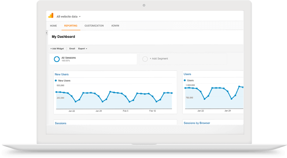Image resolution: width=287 pixels, height=158 pixels.
Task: Click the 1,500,000 axis value in Users chart
Action: click(190, 85)
